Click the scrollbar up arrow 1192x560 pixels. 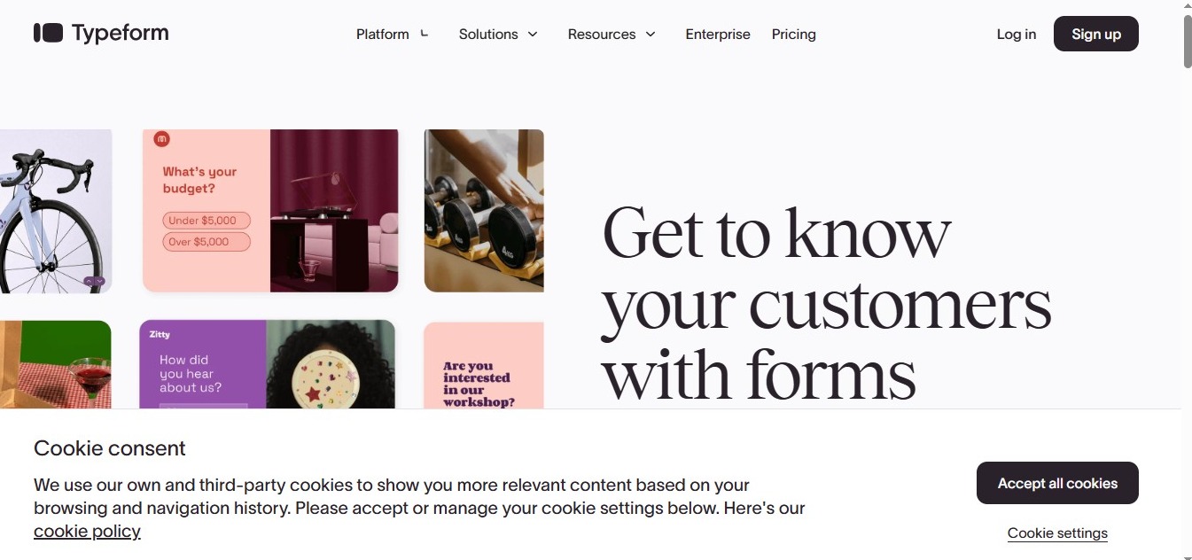(1187, 7)
